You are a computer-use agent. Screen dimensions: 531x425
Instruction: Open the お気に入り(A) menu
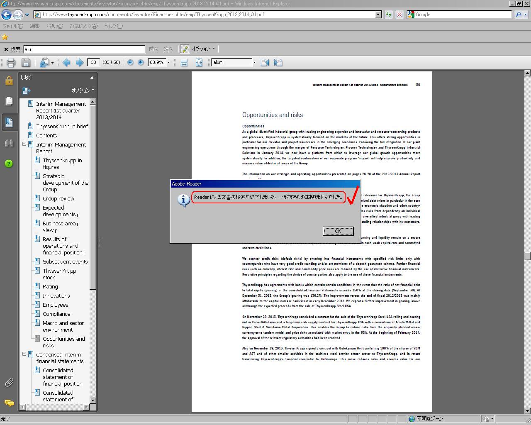tap(83, 26)
